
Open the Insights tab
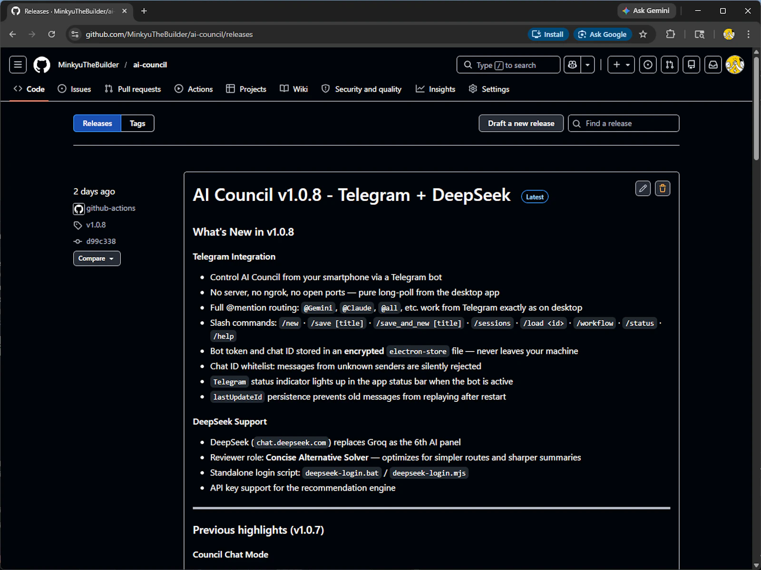pyautogui.click(x=435, y=89)
